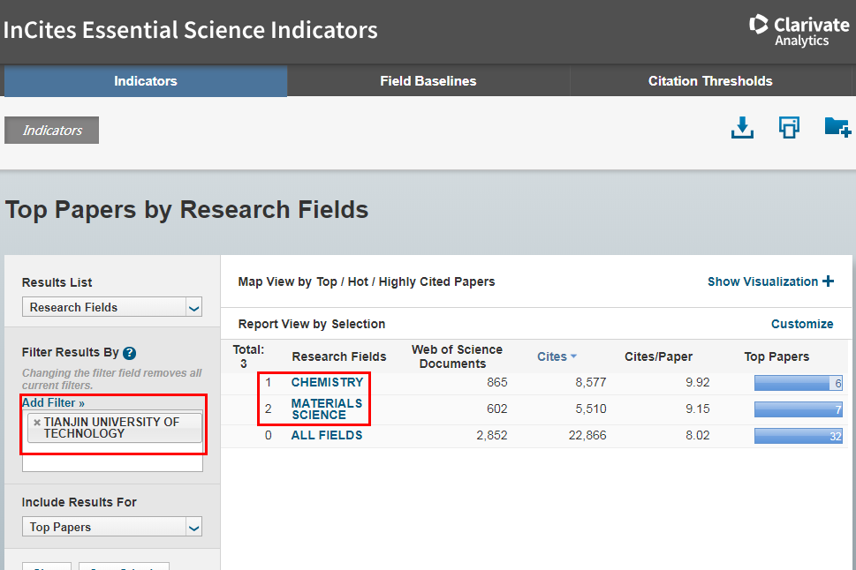Click the Materials Science top papers bar showing 7
Screen dimensions: 856x570
(x=798, y=409)
